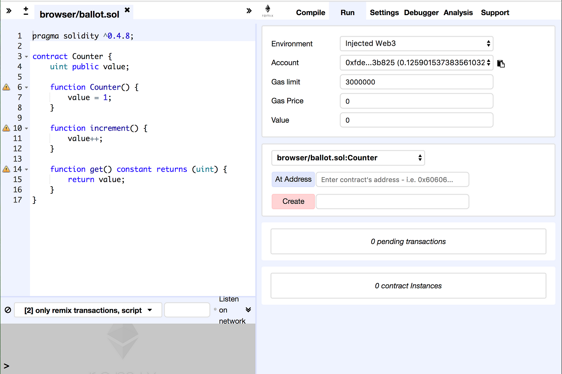Click the 'value++;' code line
This screenshot has width=562, height=374.
85,139
